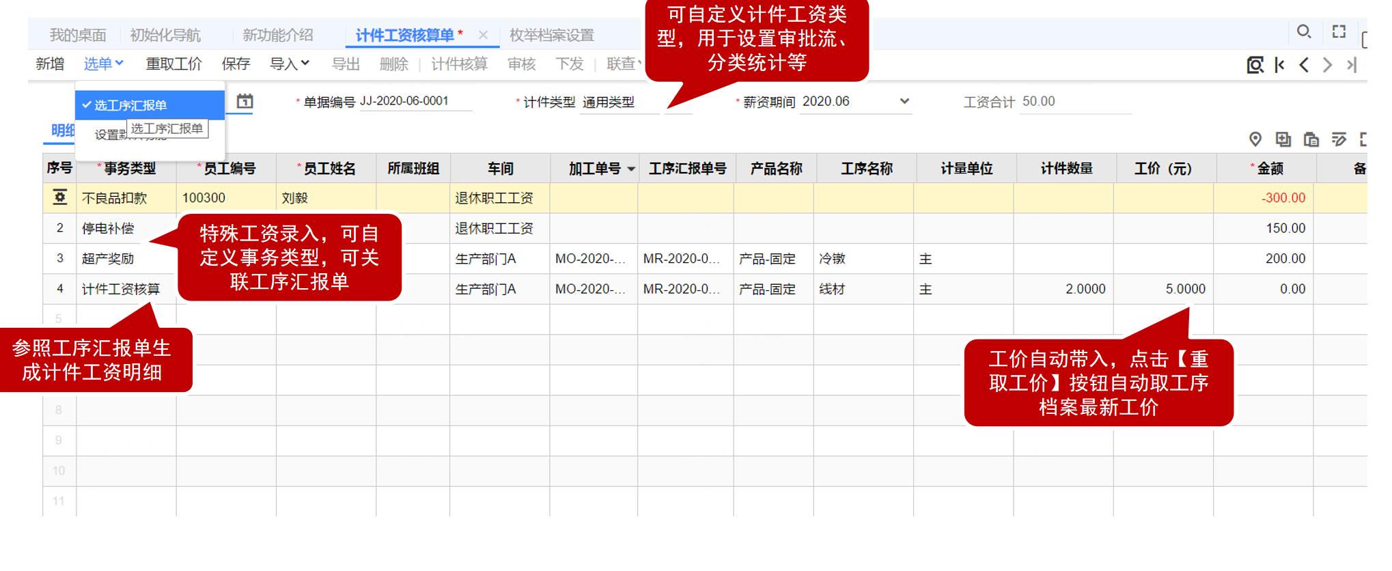Viewport: 1392px width, 571px height.
Task: Click the 工价 (元) column header
Action: (1166, 168)
